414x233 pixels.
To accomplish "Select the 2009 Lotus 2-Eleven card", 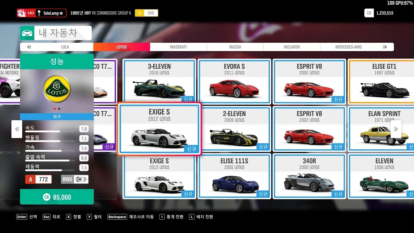I will [x=234, y=129].
